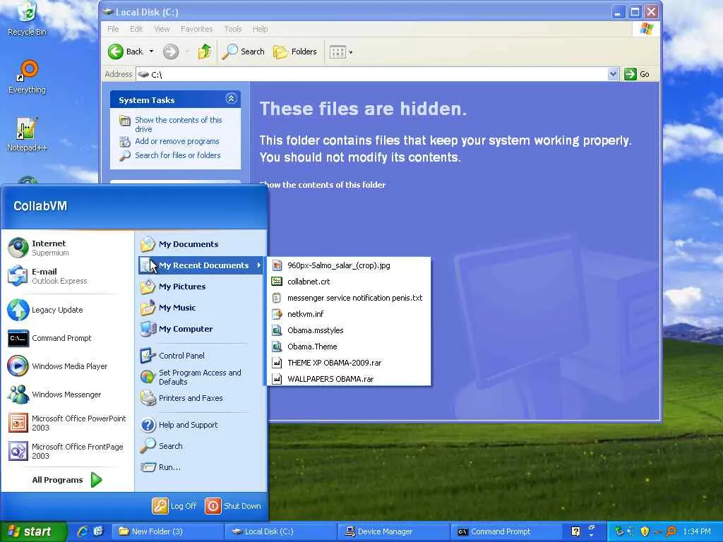The width and height of the screenshot is (723, 542).
Task: Open Control Panel
Action: 201,356
